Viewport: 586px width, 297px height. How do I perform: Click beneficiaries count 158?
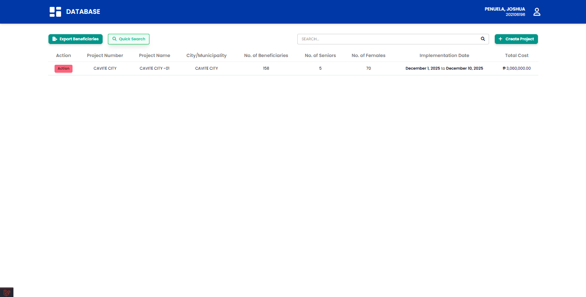tap(266, 68)
